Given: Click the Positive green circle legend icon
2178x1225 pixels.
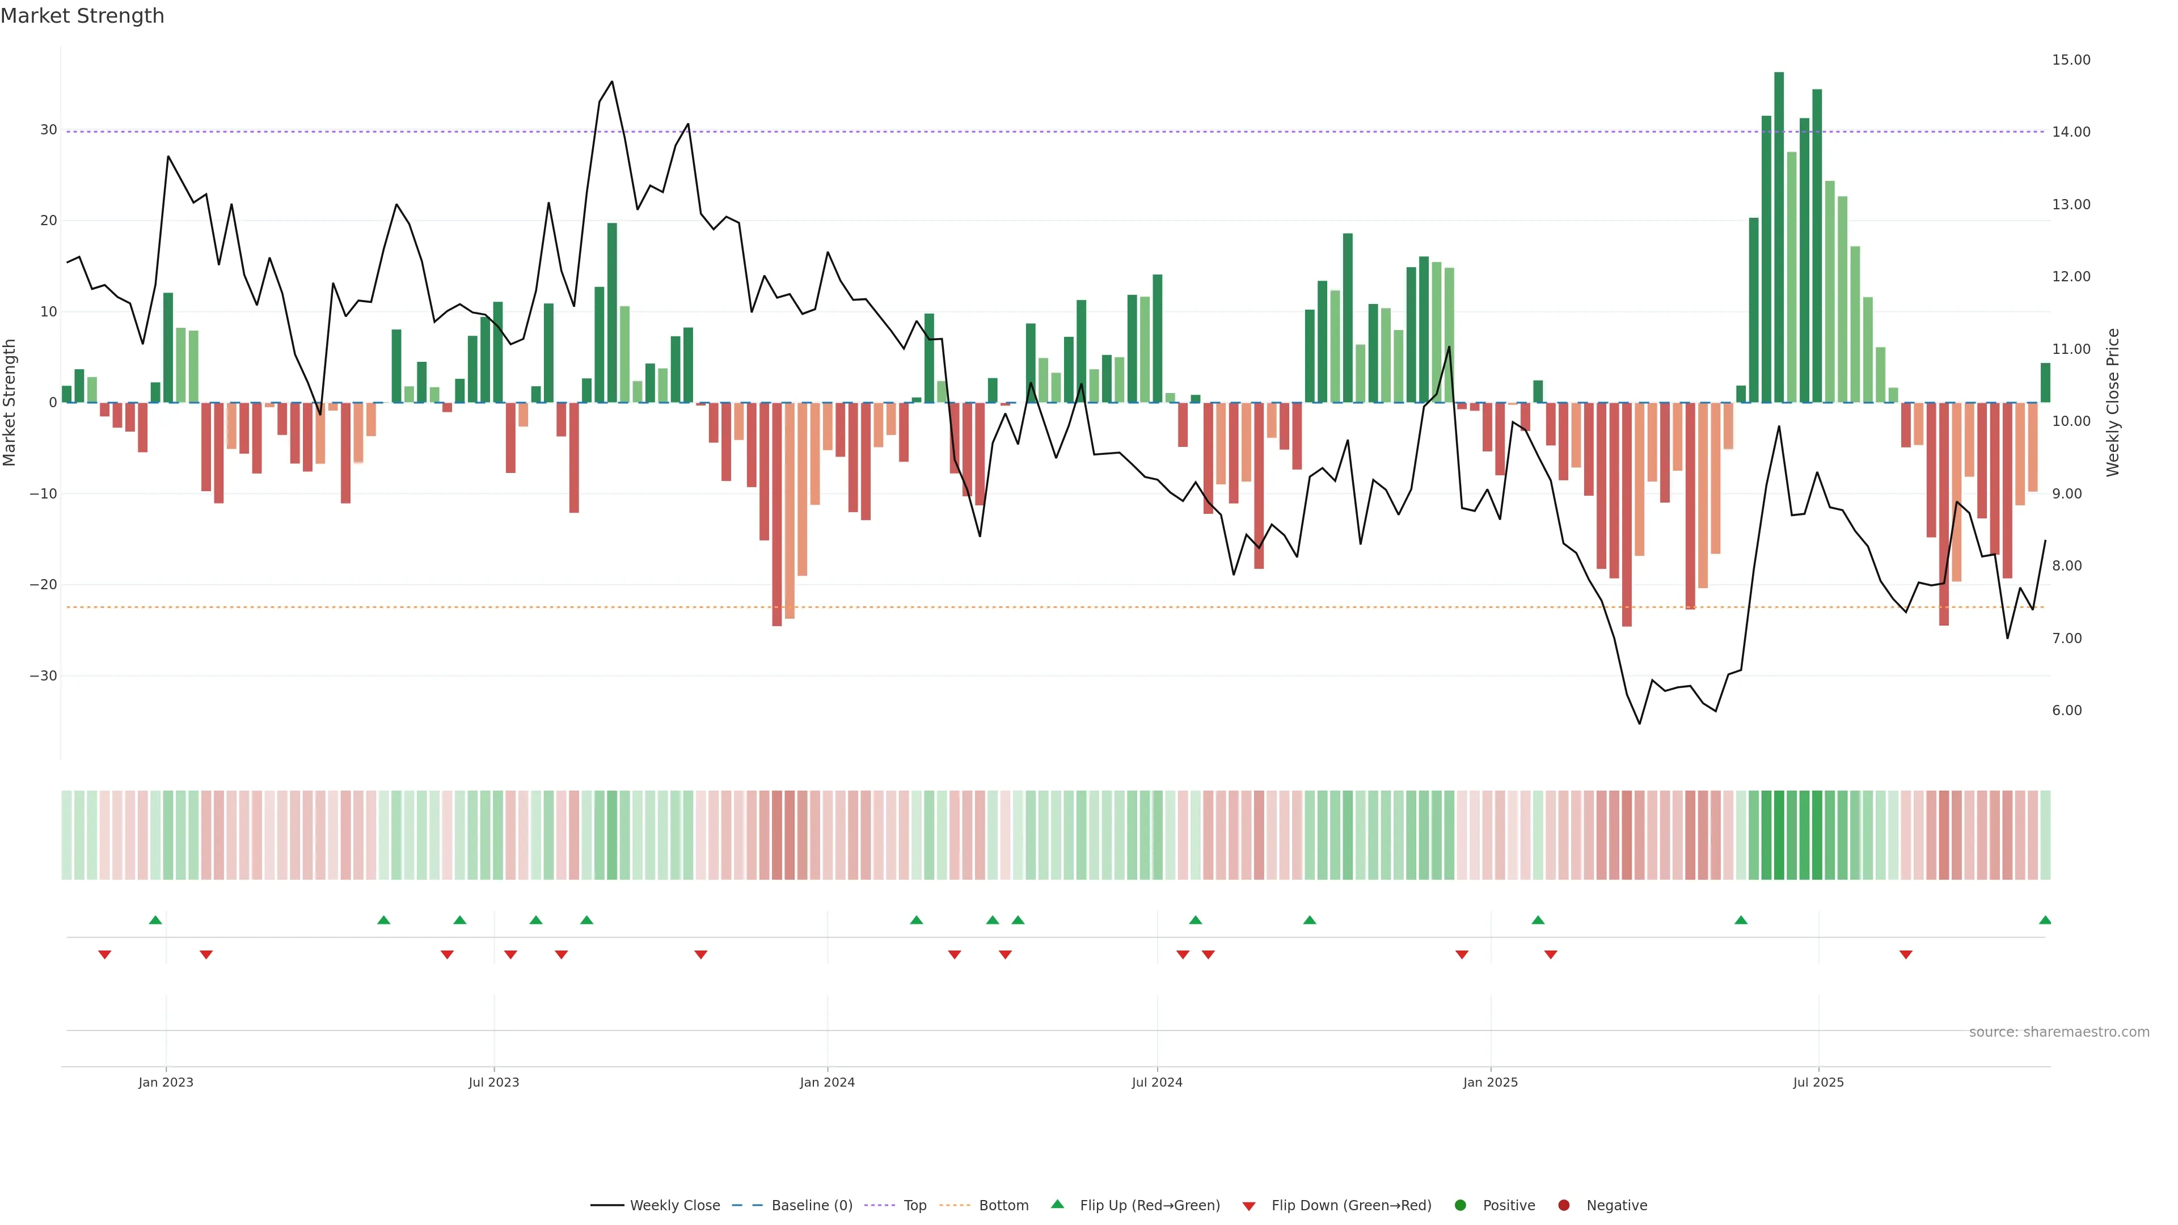Looking at the screenshot, I should [x=1460, y=1206].
